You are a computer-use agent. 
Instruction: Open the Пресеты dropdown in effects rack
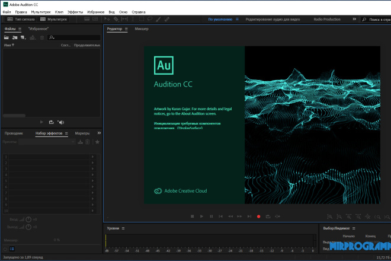(47, 142)
